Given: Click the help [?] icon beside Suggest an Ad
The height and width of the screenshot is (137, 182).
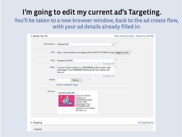Looking at the screenshot, I should pyautogui.click(x=131, y=52).
